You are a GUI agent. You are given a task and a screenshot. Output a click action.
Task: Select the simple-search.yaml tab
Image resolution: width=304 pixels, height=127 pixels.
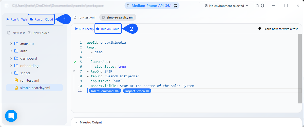click(118, 17)
